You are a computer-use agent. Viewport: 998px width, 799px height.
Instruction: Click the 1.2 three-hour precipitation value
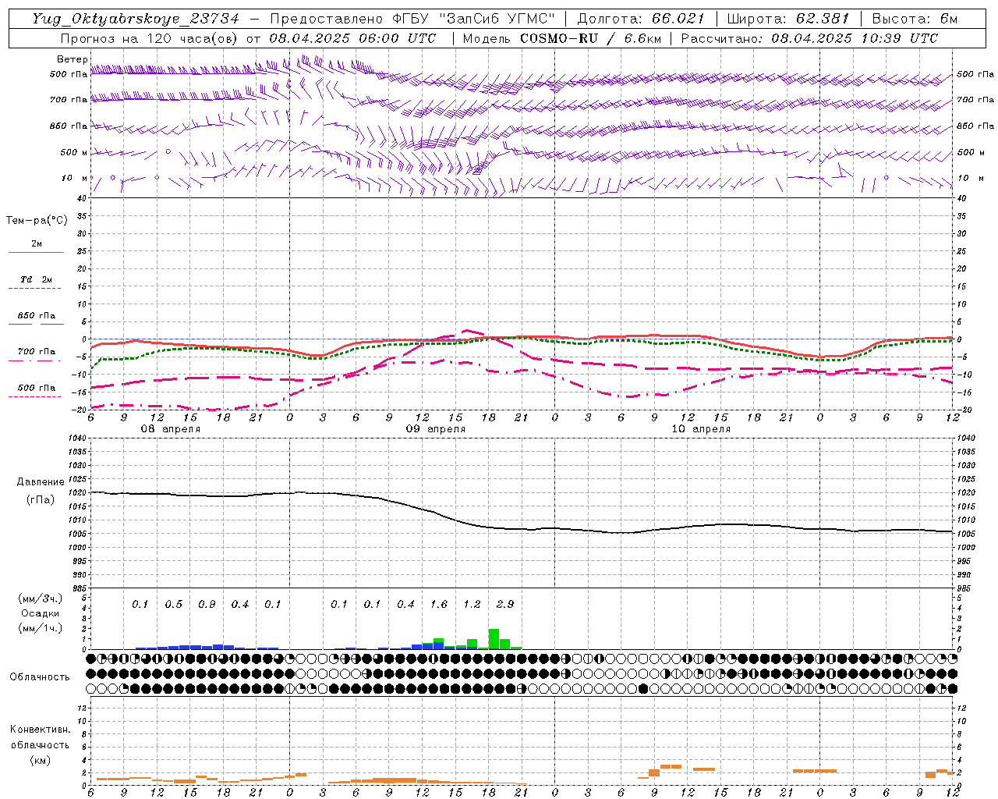pos(472,605)
